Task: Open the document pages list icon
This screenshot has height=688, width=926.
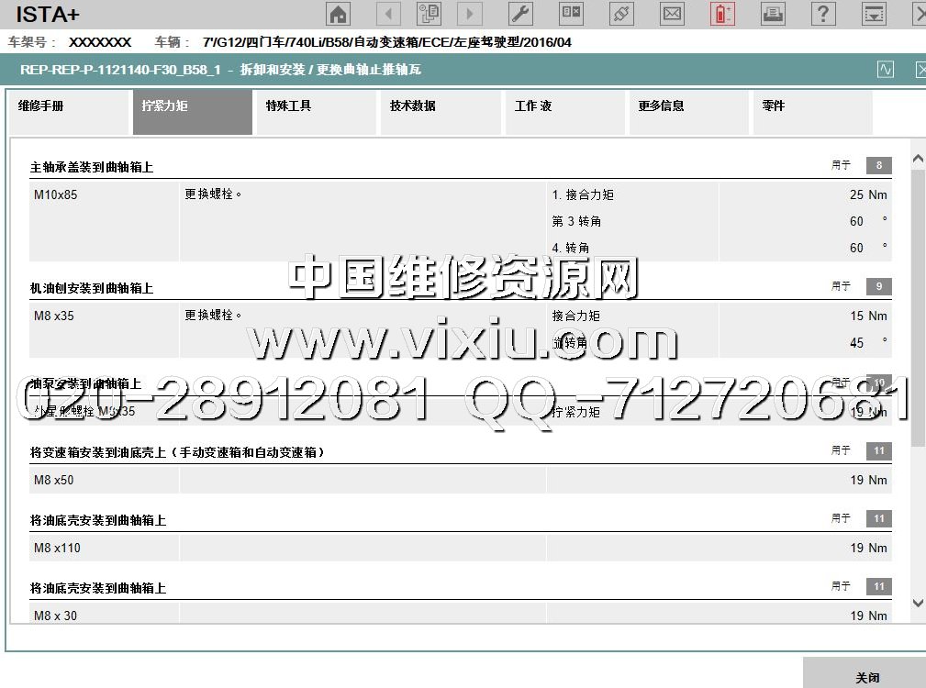Action: click(x=430, y=14)
